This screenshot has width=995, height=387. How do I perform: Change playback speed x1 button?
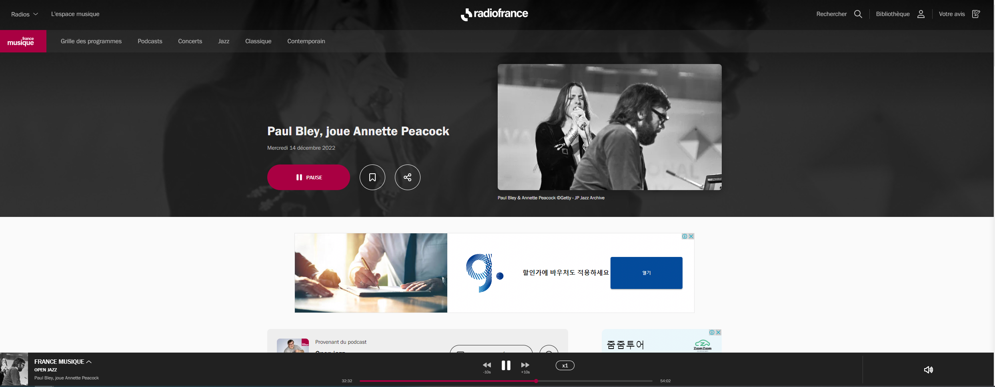565,365
